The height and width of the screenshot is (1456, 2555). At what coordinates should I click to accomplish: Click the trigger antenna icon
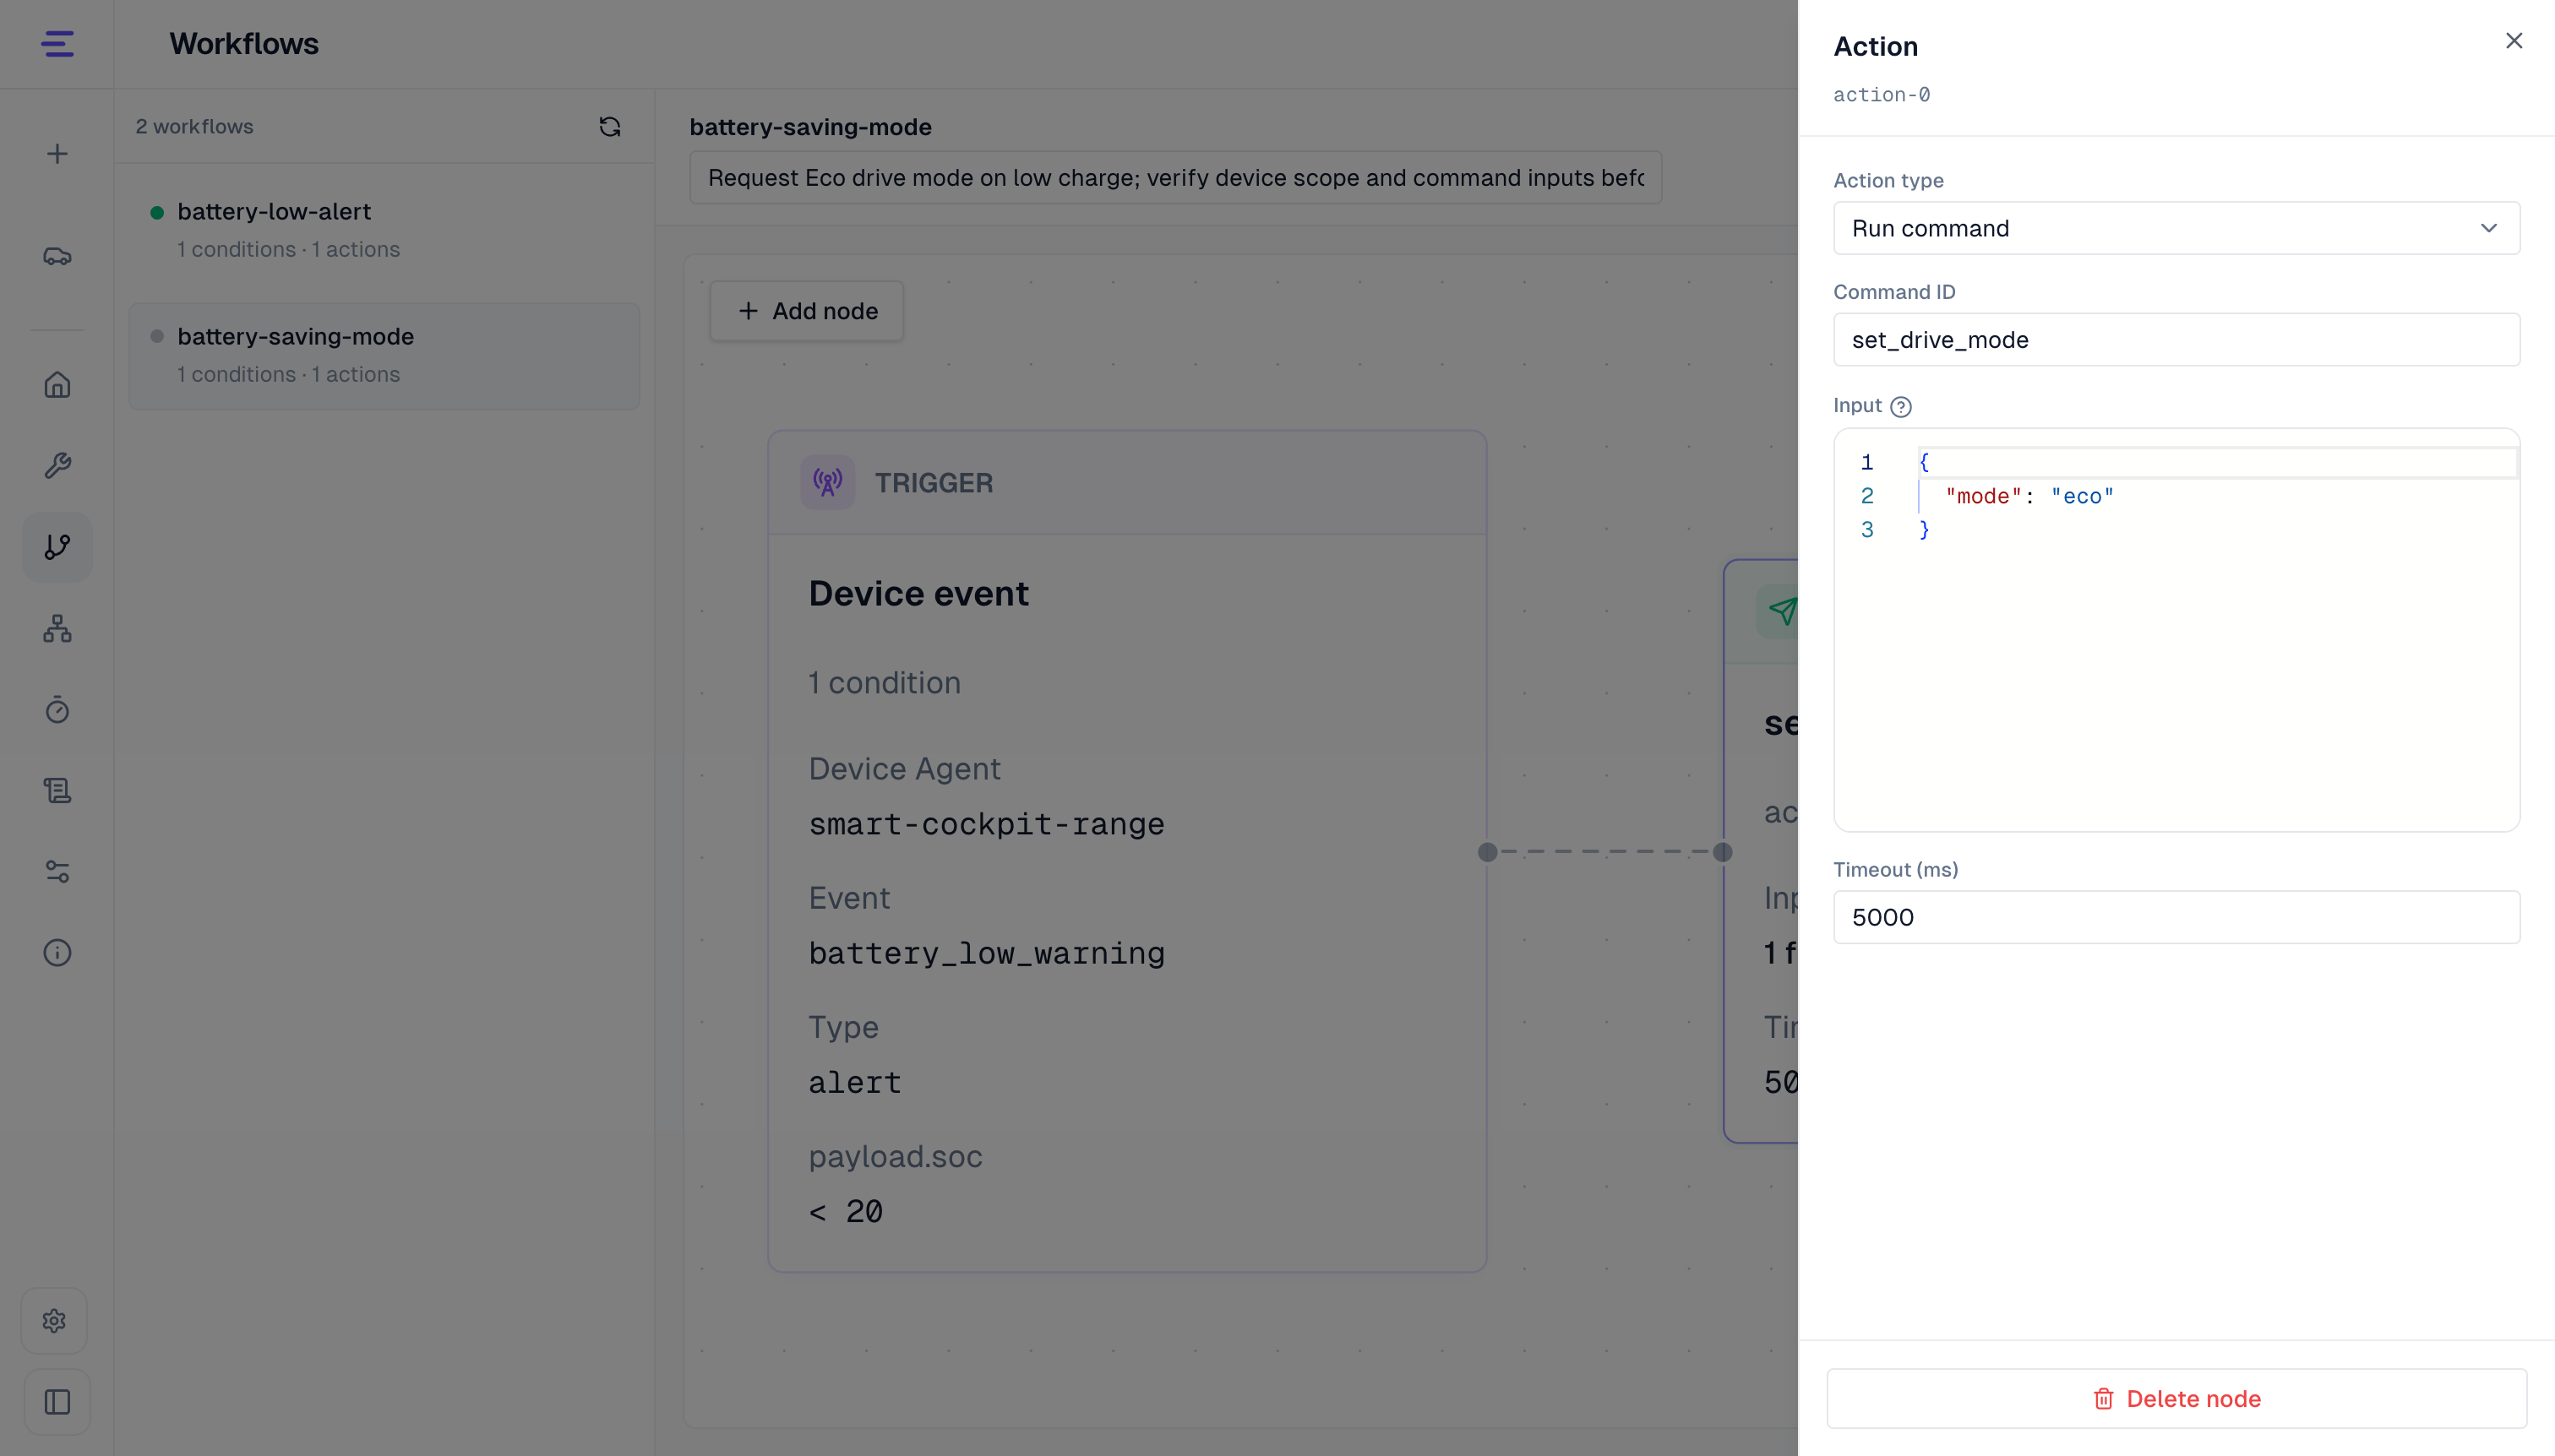click(x=827, y=483)
